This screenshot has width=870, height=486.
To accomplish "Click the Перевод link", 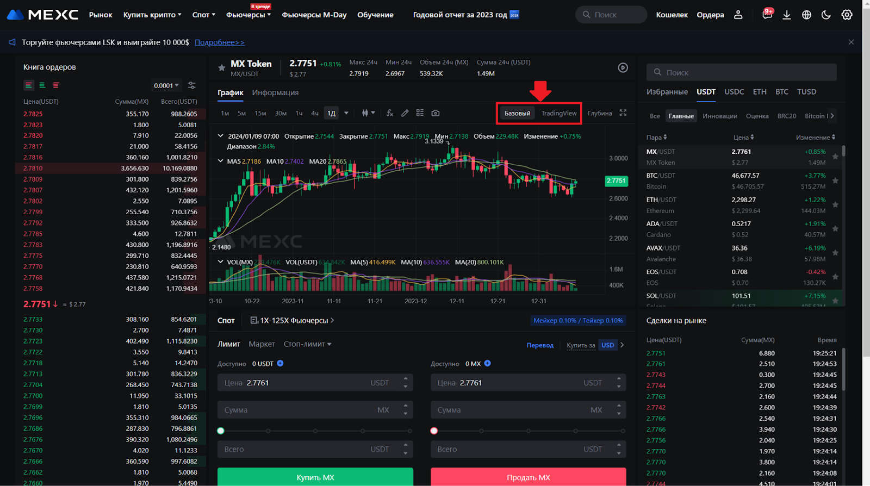I will click(540, 345).
